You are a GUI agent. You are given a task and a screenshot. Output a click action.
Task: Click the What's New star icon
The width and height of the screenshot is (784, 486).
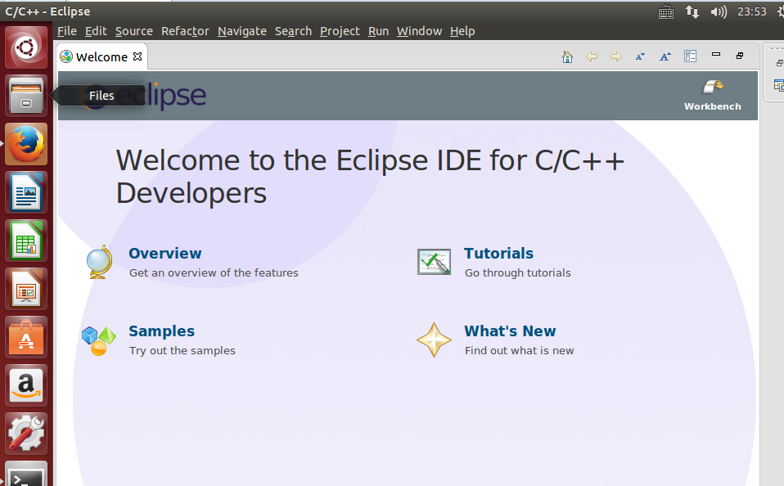[x=434, y=340]
